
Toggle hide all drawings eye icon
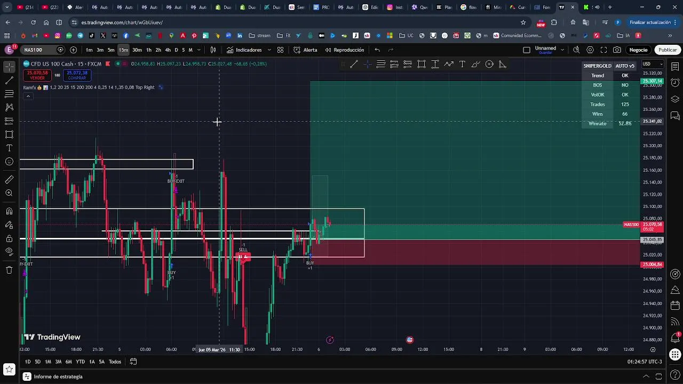(9, 252)
